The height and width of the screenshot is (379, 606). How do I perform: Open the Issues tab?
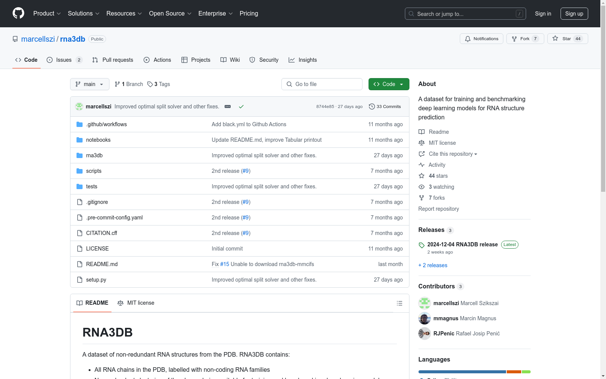tap(64, 60)
